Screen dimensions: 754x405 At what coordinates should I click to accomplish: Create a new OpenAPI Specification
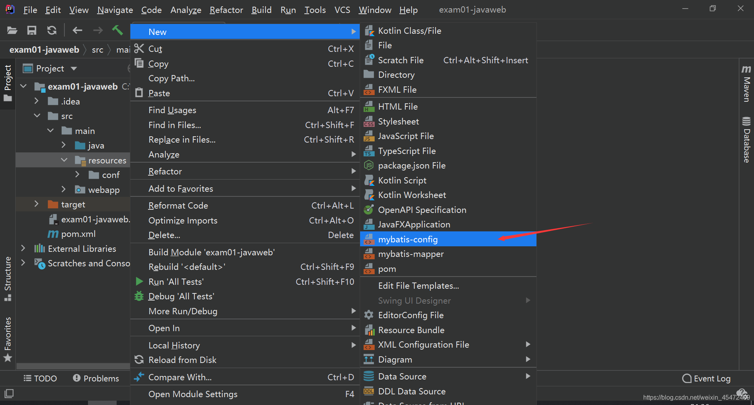click(x=448, y=210)
